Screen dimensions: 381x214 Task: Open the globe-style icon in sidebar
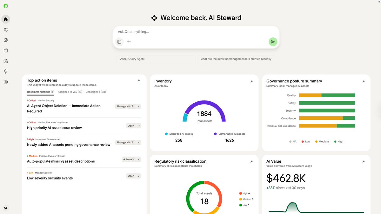pyautogui.click(x=6, y=40)
